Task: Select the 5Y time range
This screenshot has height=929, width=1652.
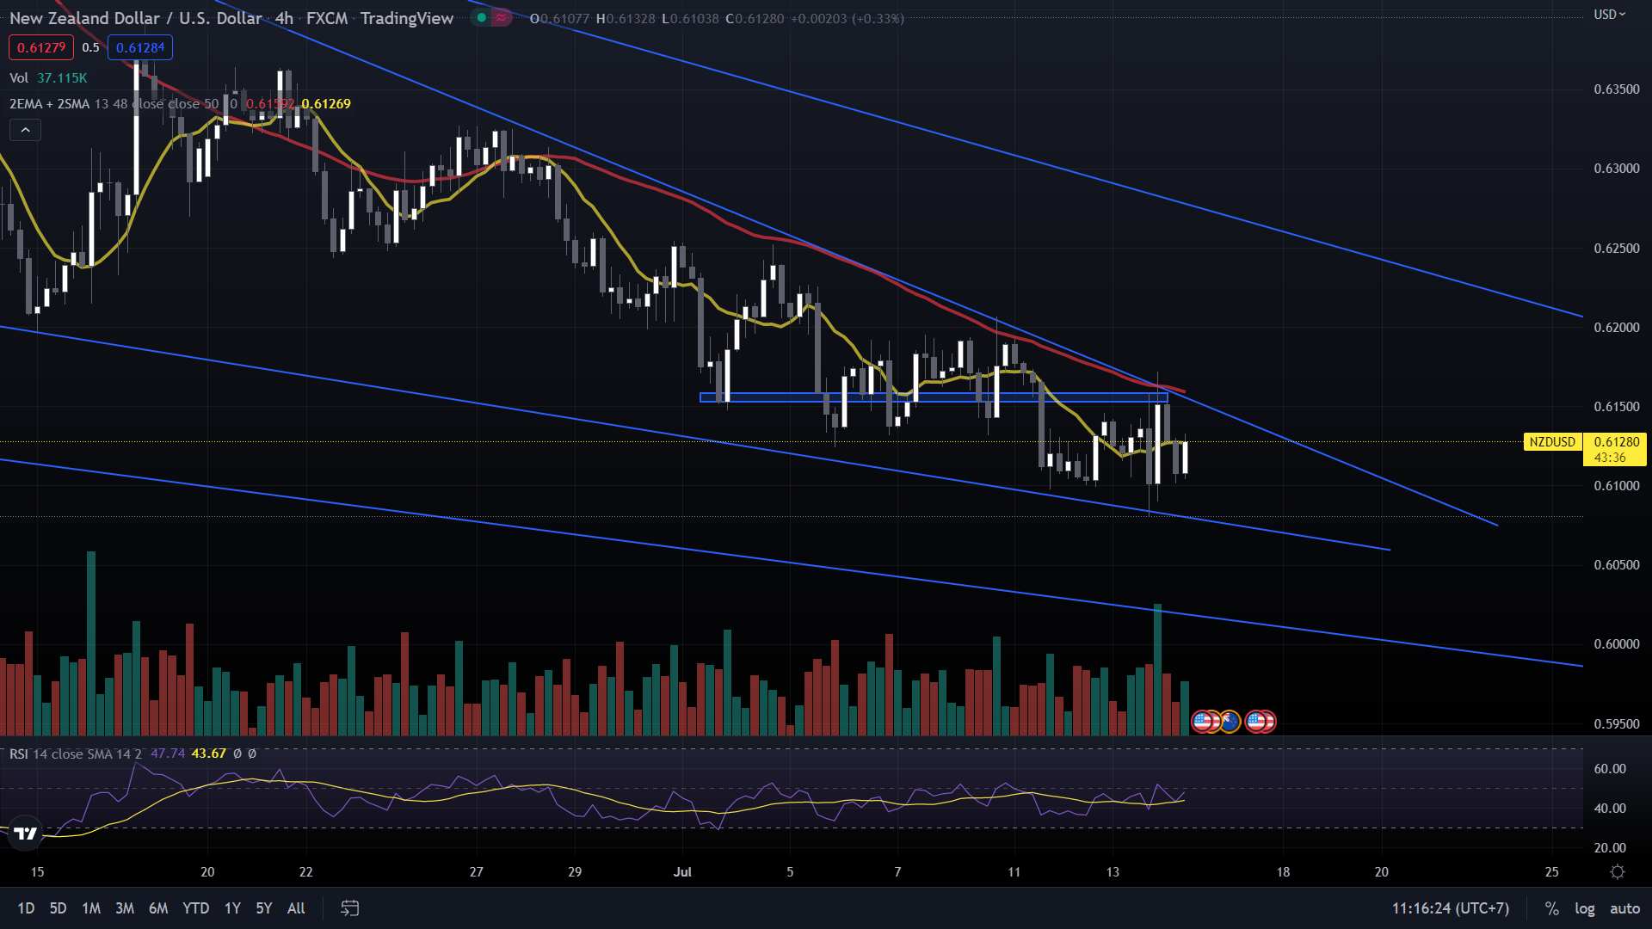Action: pos(264,908)
